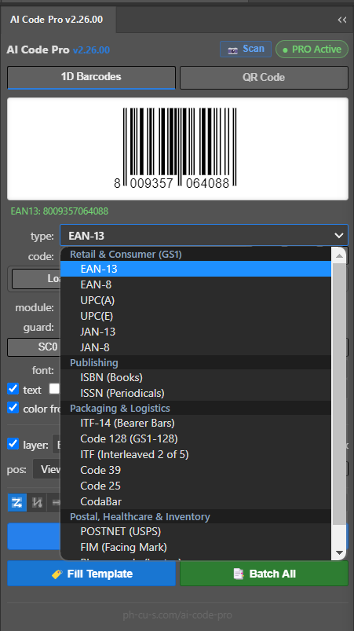Toggle the layer checkbox
Image resolution: width=354 pixels, height=631 pixels.
[13, 443]
